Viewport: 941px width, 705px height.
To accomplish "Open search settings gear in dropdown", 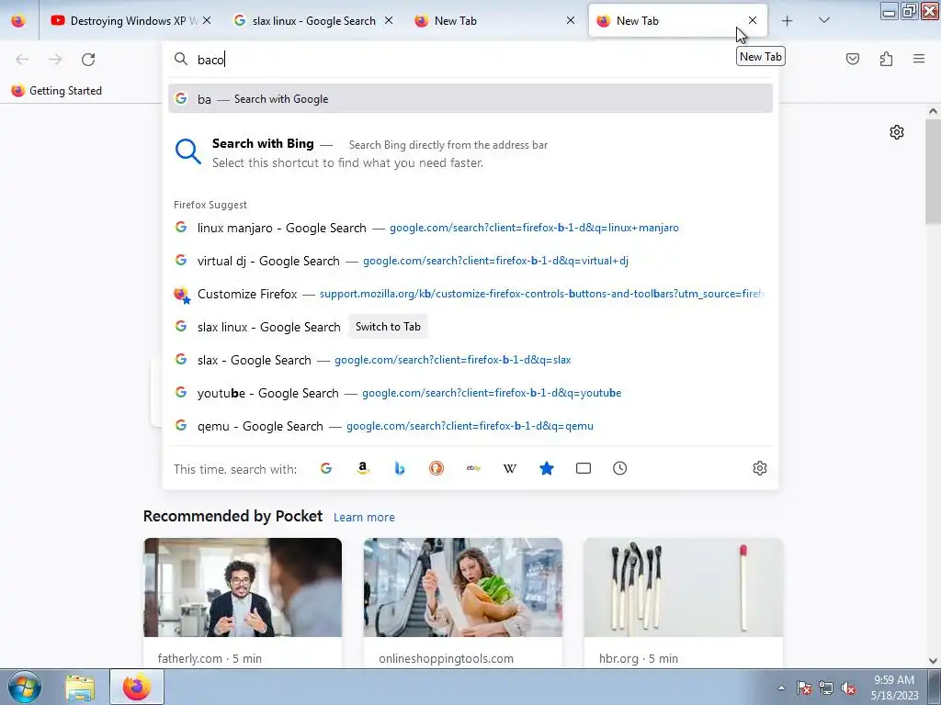I will [x=760, y=468].
